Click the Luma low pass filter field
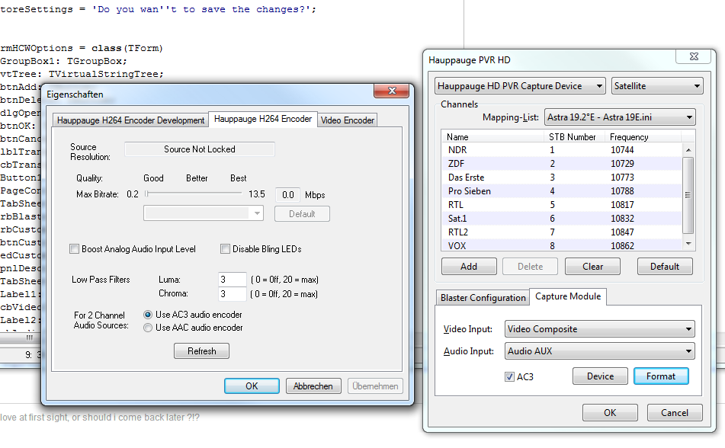This screenshot has height=448, width=725. (x=232, y=280)
